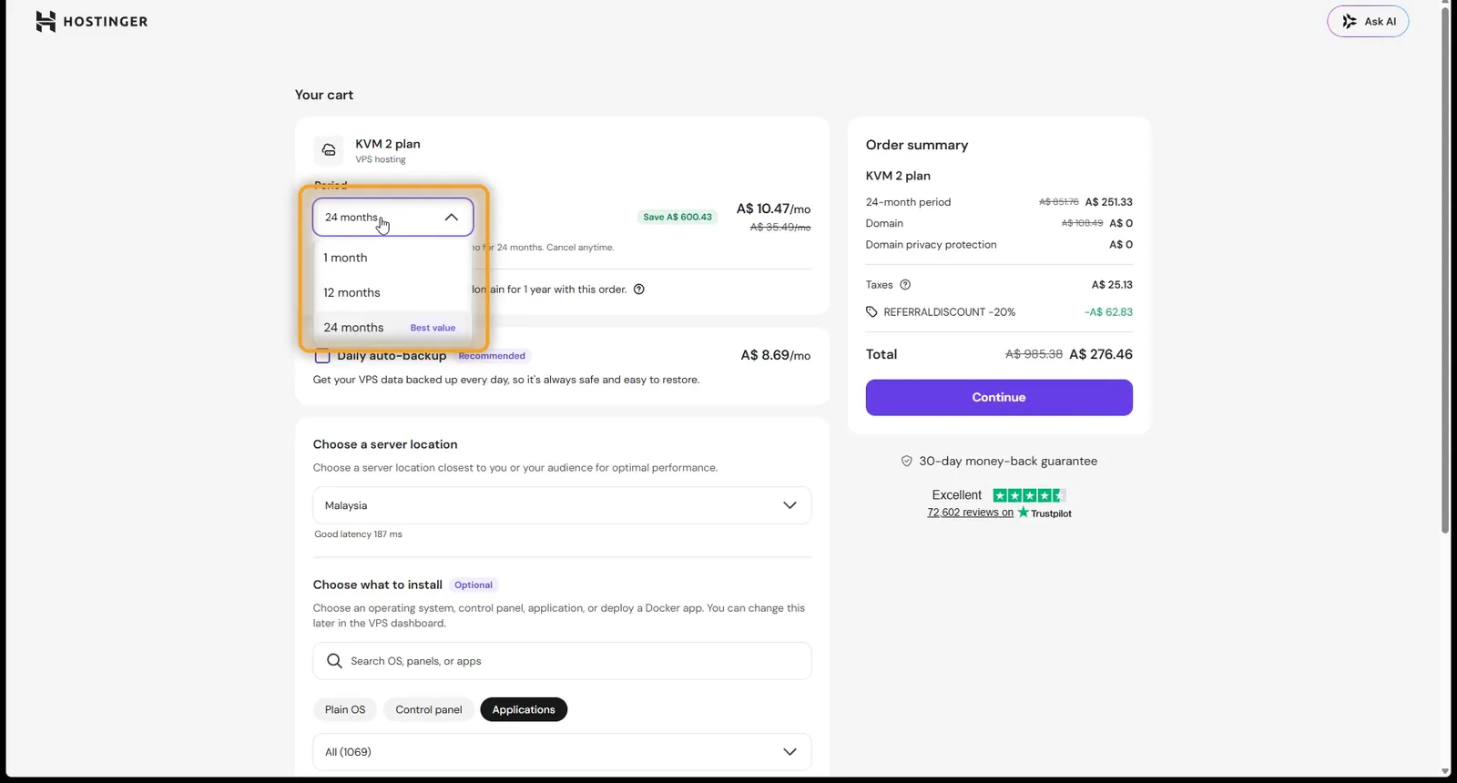Screen dimensions: 1457x783
Task: Focus the Search OS, panels, or apps field
Action: pos(562,661)
